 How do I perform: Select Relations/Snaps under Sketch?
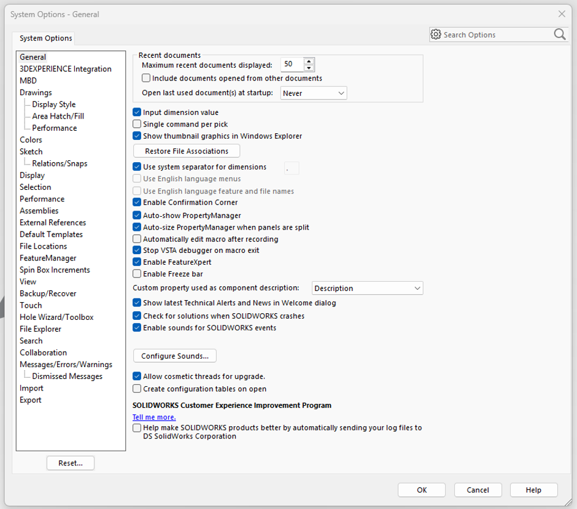pyautogui.click(x=60, y=163)
